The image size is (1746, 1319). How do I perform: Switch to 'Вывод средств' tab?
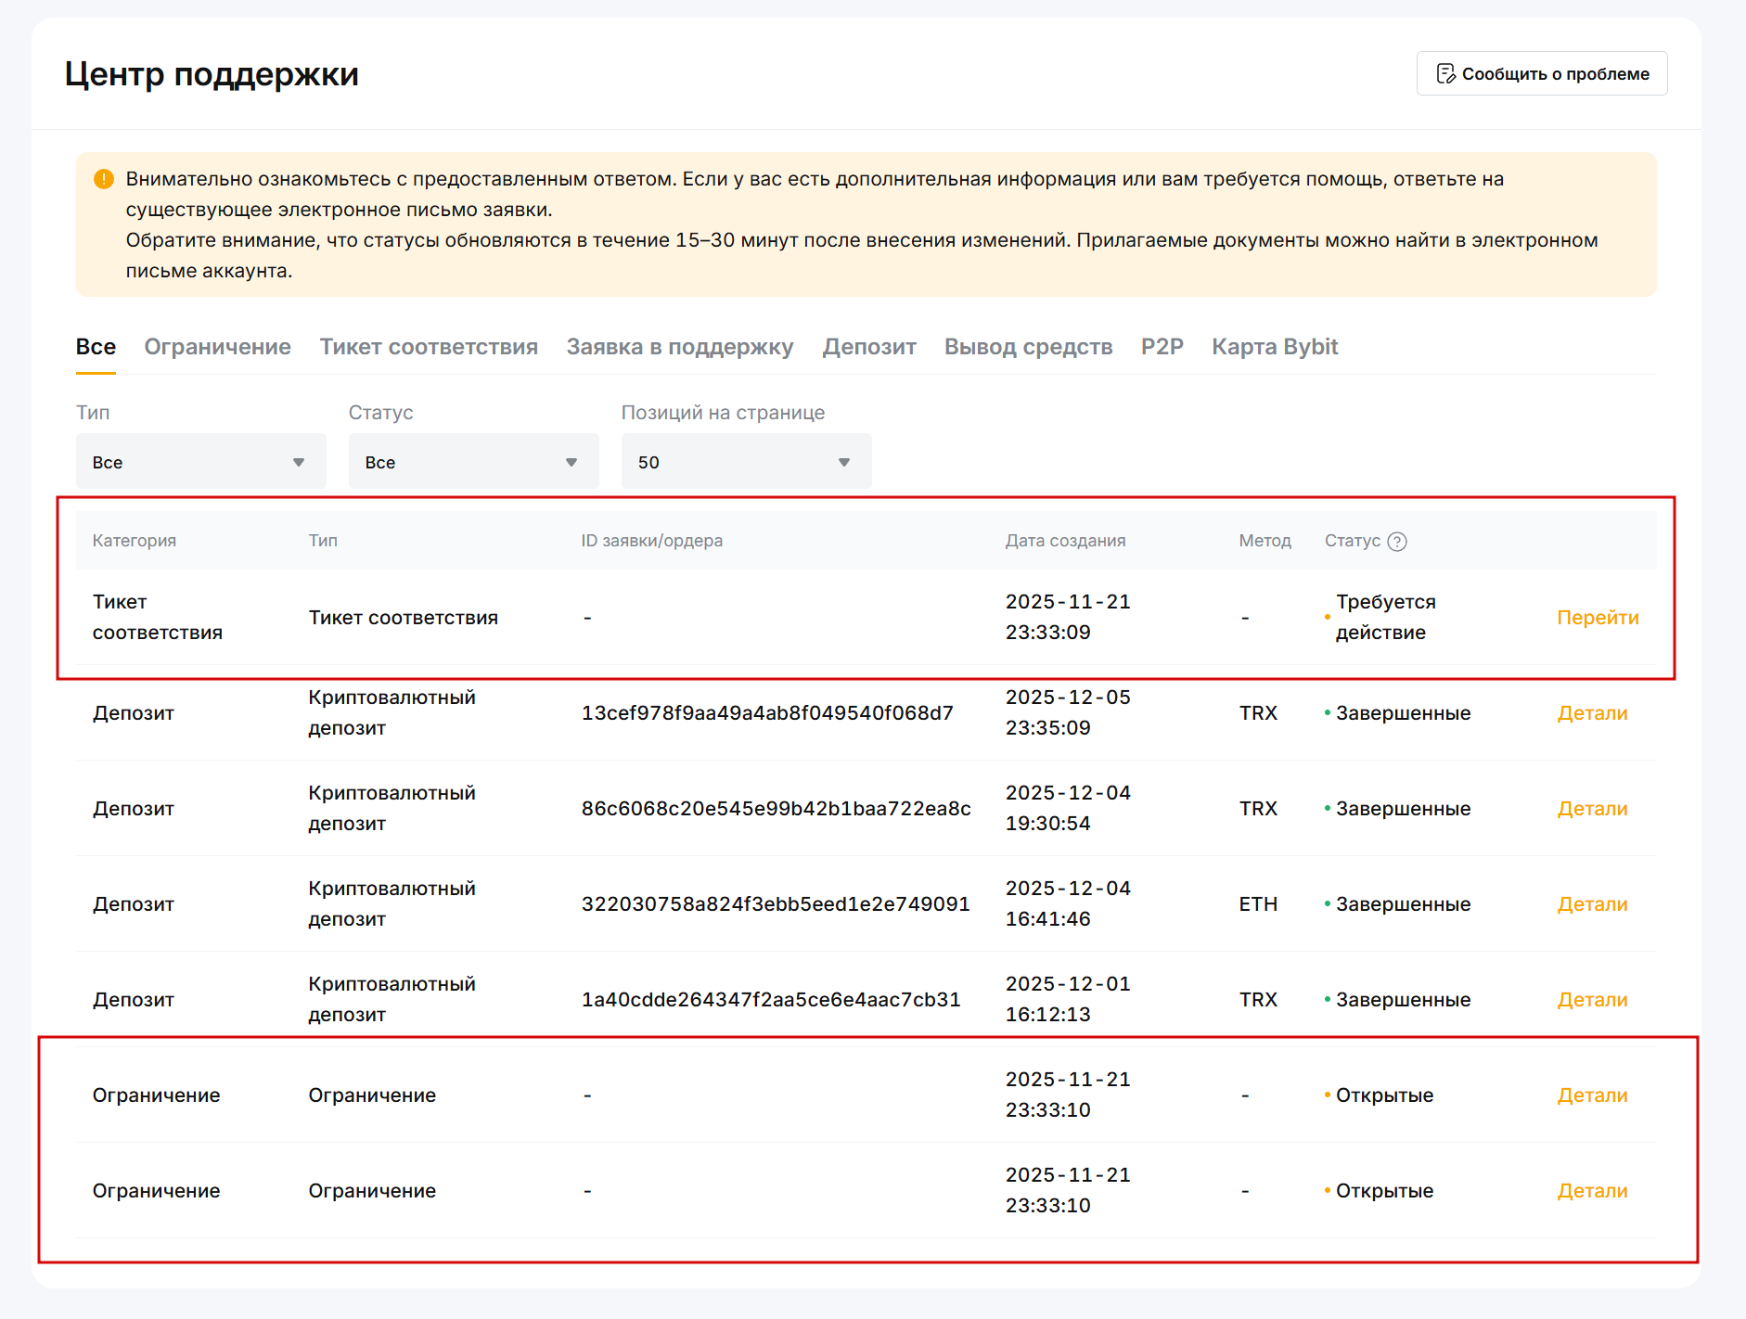click(x=1028, y=347)
